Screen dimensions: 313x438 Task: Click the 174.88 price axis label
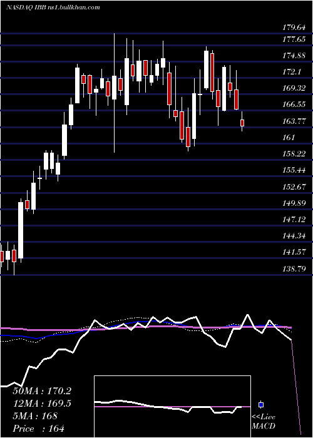tap(294, 56)
